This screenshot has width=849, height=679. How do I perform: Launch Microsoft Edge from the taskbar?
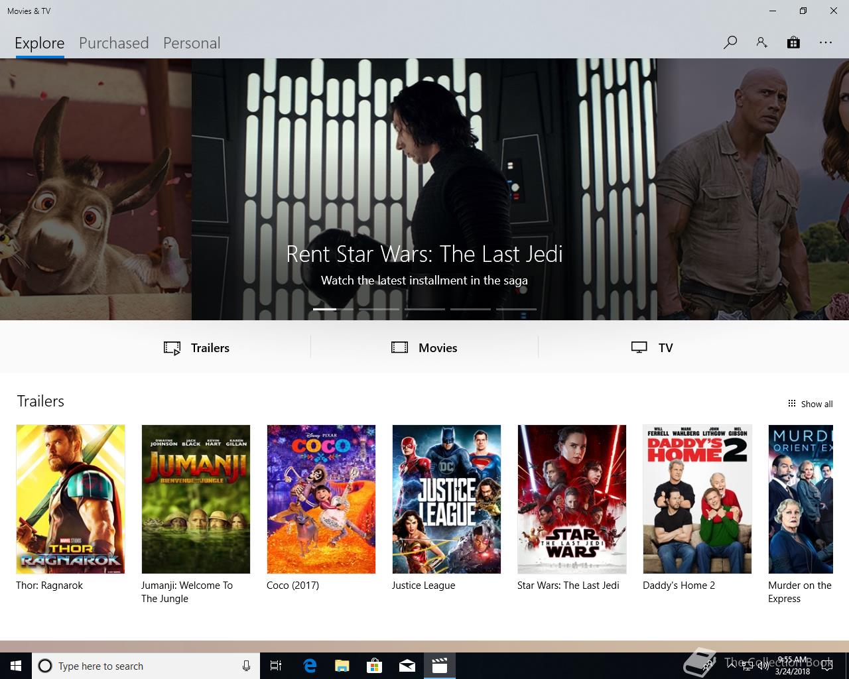310,666
